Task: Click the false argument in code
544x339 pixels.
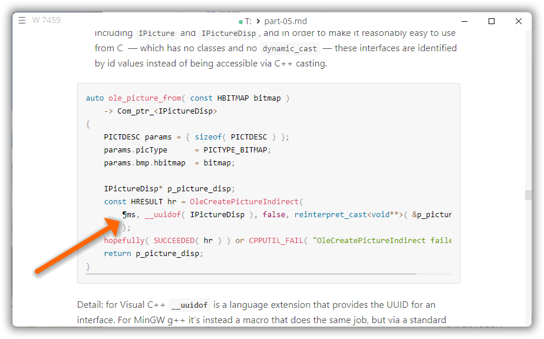Action: 273,215
